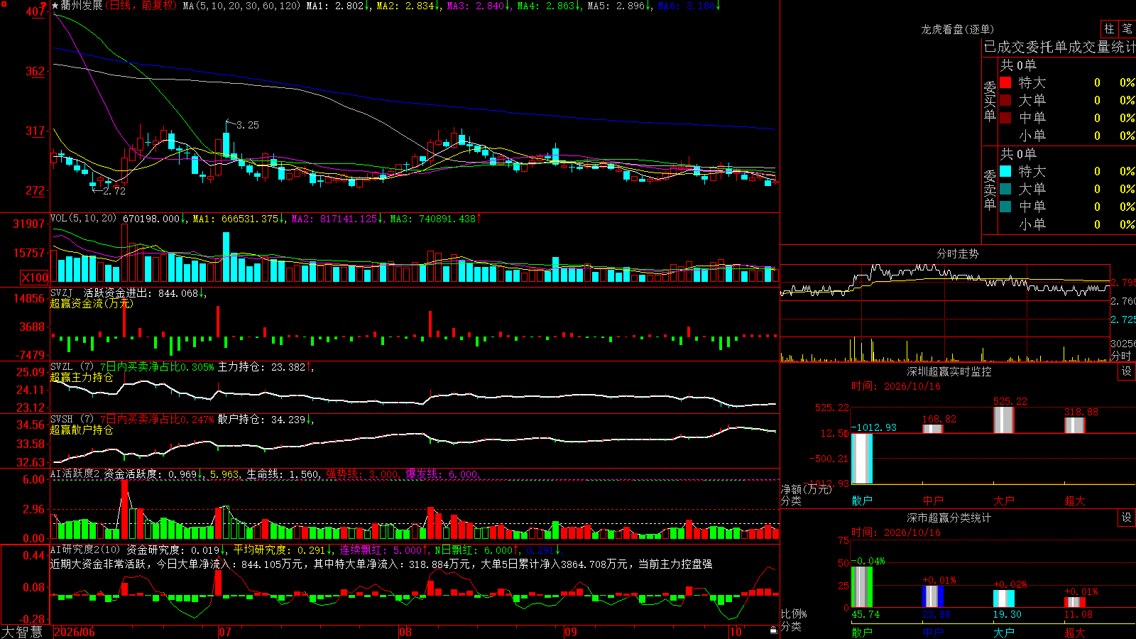Click the teal 中单 sell-order swatch
The height and width of the screenshot is (639, 1136).
1005,207
